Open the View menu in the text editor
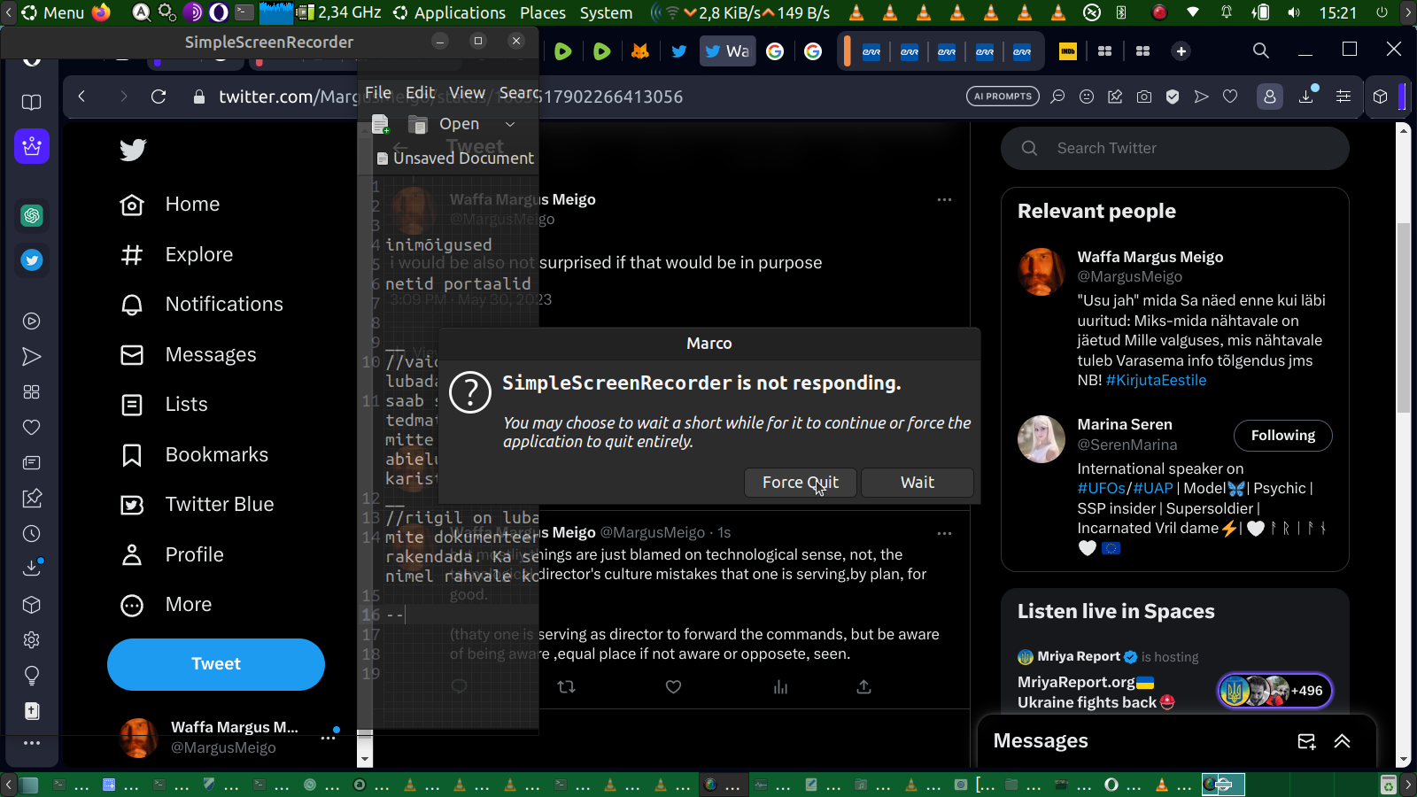 (467, 92)
